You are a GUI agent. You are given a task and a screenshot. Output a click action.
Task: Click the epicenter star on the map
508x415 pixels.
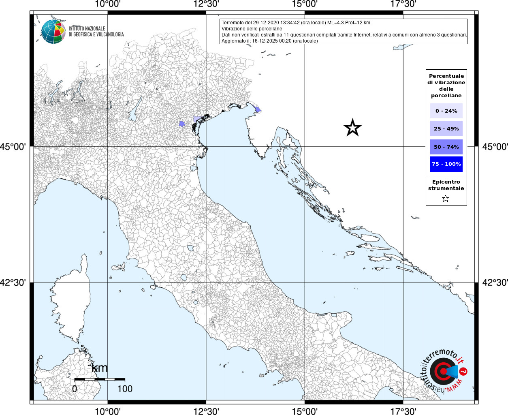pyautogui.click(x=352, y=128)
